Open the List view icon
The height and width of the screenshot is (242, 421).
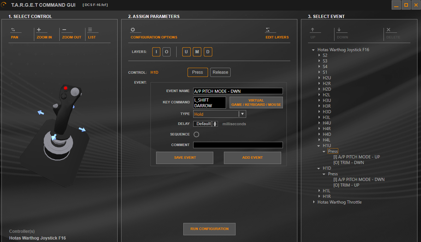click(x=90, y=30)
